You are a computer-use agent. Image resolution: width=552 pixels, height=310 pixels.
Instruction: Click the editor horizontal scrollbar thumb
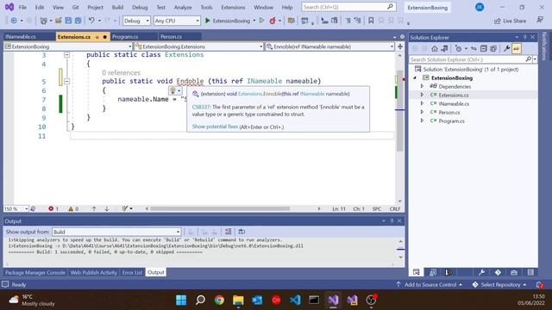pyautogui.click(x=220, y=208)
